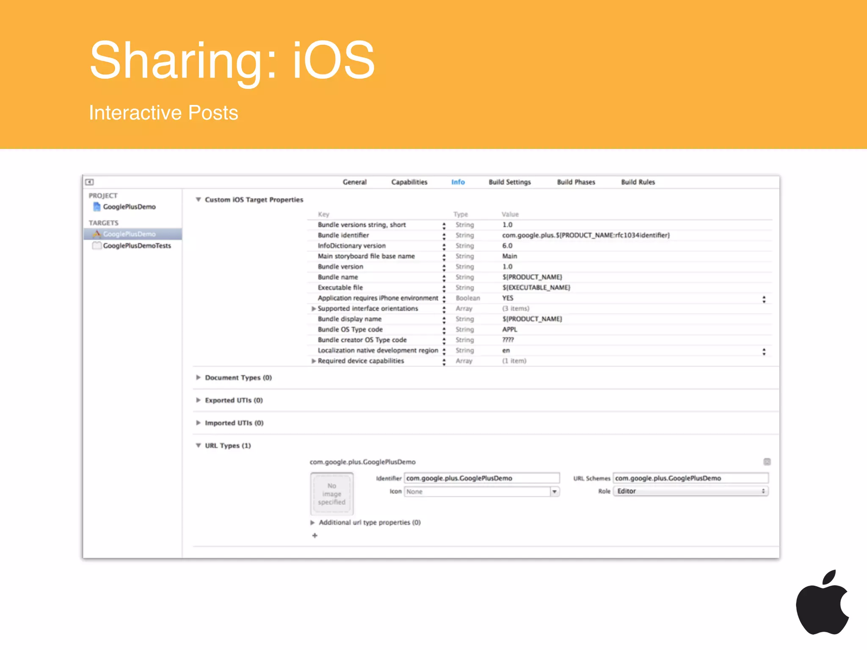Click the GooglePlusDemo target app icon
This screenshot has width=867, height=650.
(x=97, y=234)
